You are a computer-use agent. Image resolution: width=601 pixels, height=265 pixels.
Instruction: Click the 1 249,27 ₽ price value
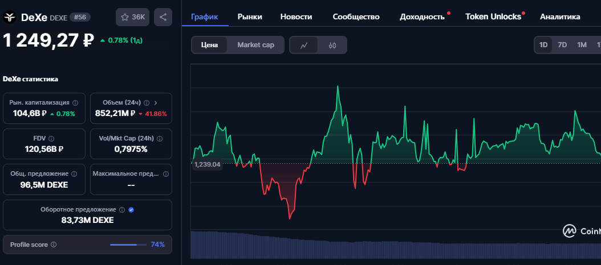(48, 40)
